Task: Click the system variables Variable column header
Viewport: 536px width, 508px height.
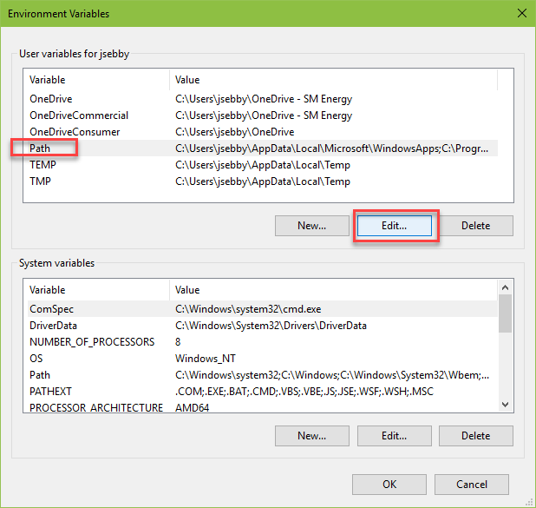Action: point(99,290)
